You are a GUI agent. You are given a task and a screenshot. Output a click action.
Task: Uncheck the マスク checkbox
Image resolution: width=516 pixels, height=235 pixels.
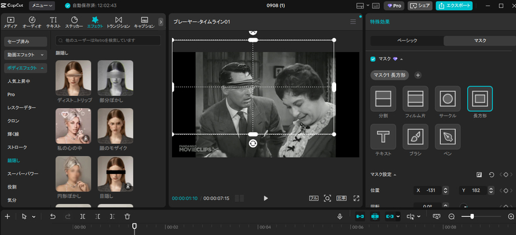coord(373,59)
